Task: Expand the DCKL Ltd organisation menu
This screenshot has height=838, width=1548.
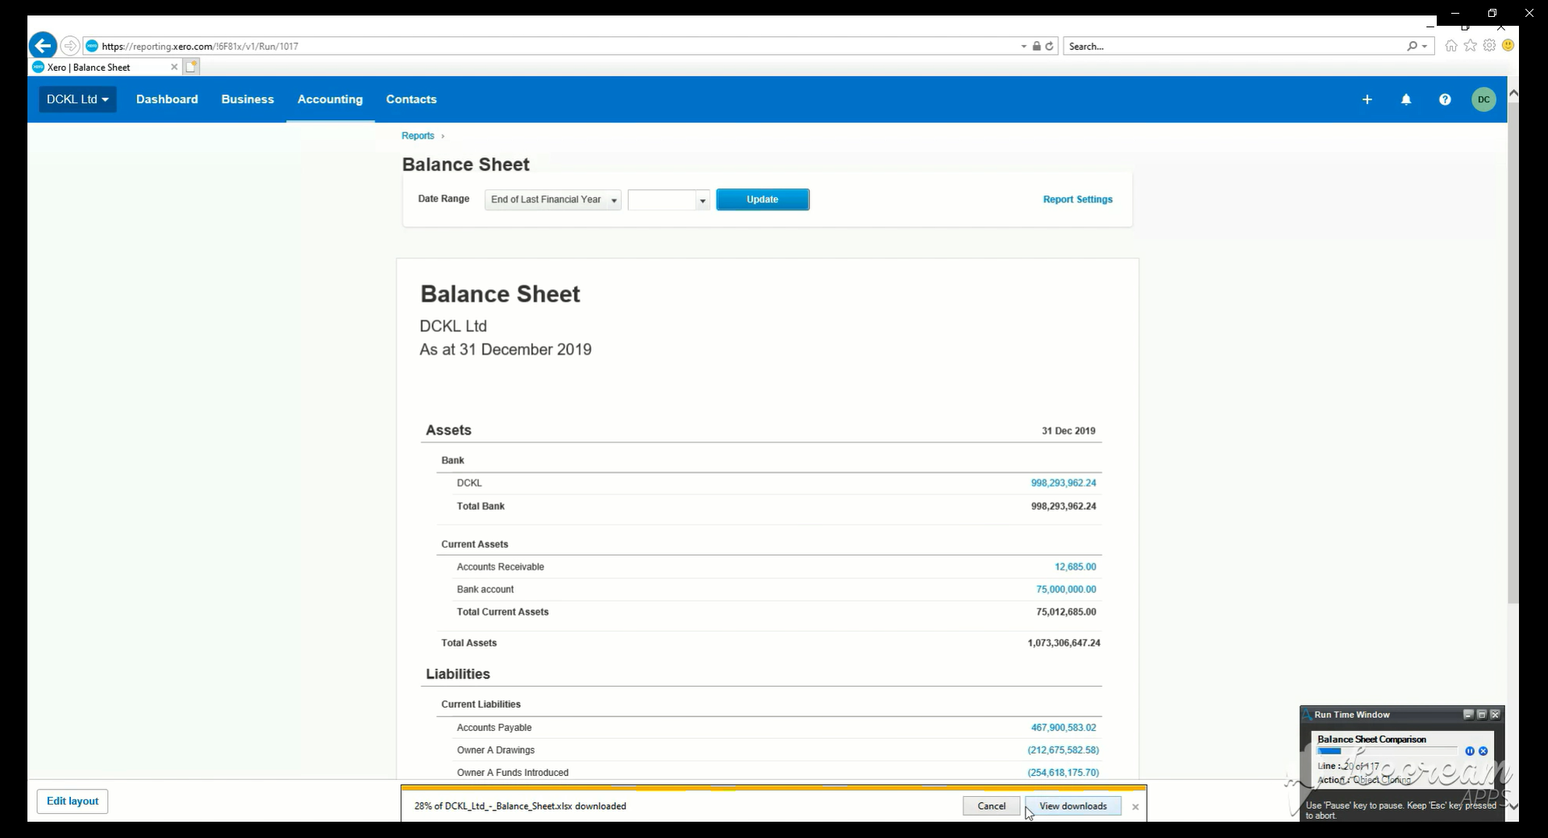Action: pyautogui.click(x=77, y=99)
